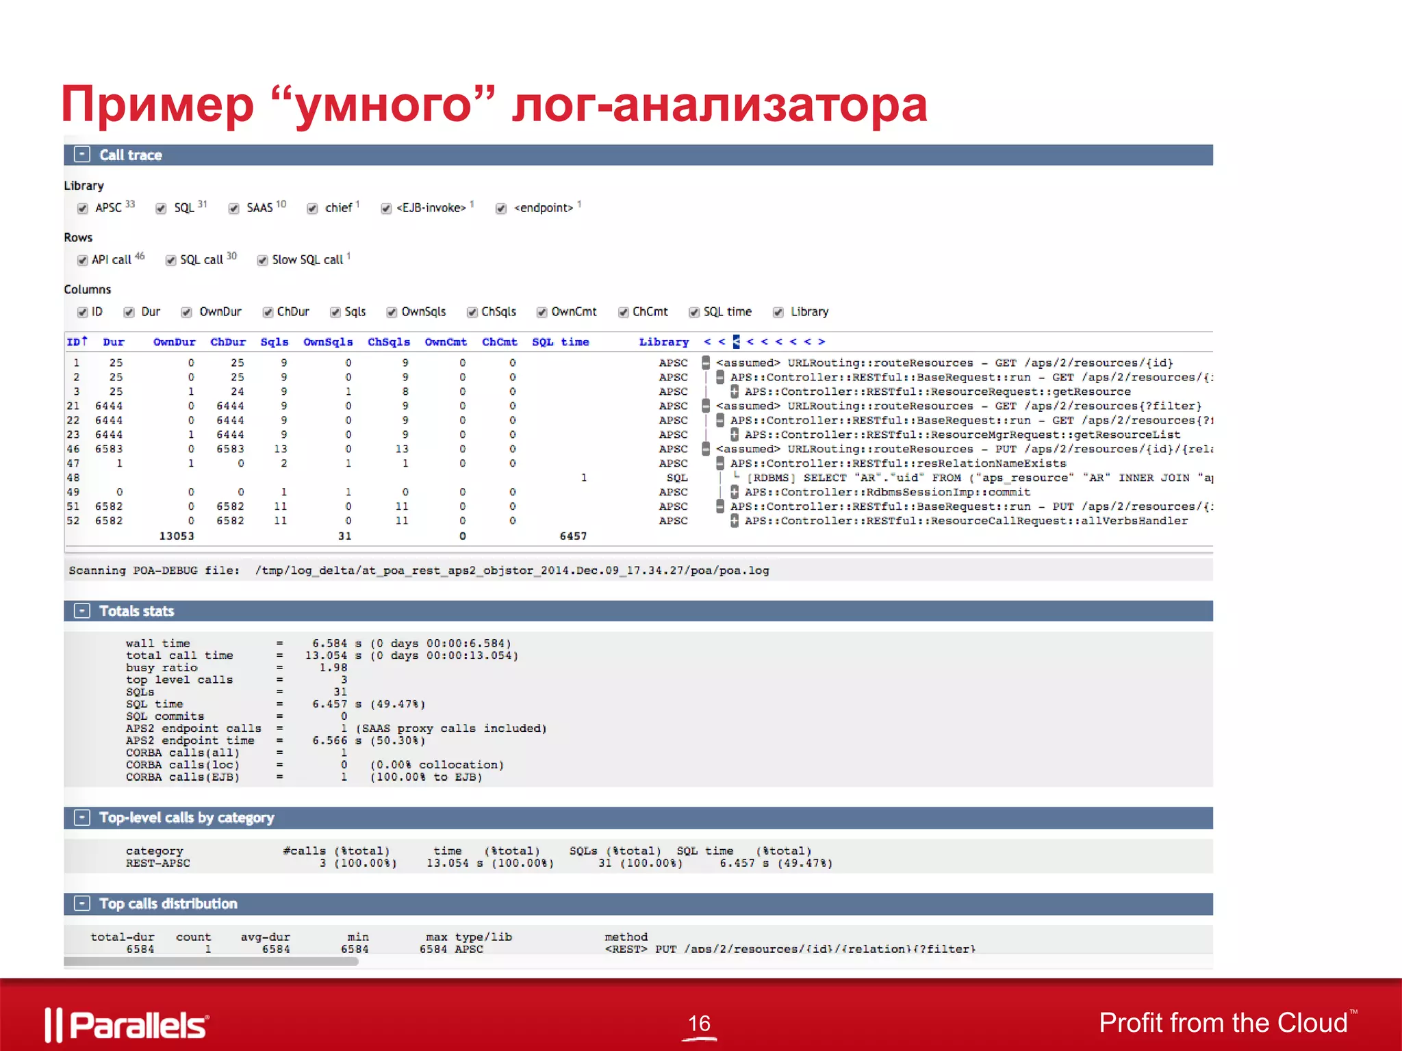
Task: Hide the ChDur column via checkbox
Action: pos(268,313)
